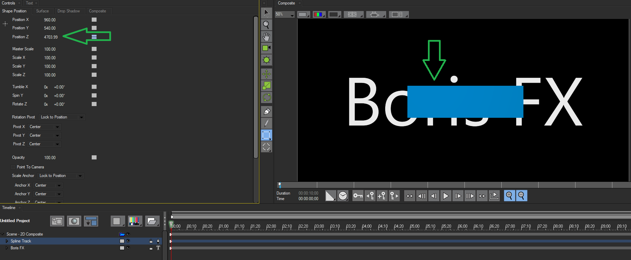Select the arrow selection tool
The height and width of the screenshot is (260, 631).
[266, 13]
